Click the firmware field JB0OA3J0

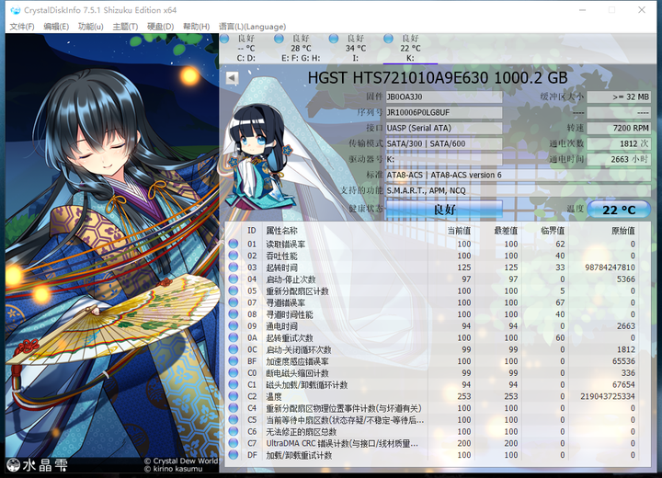click(x=444, y=97)
